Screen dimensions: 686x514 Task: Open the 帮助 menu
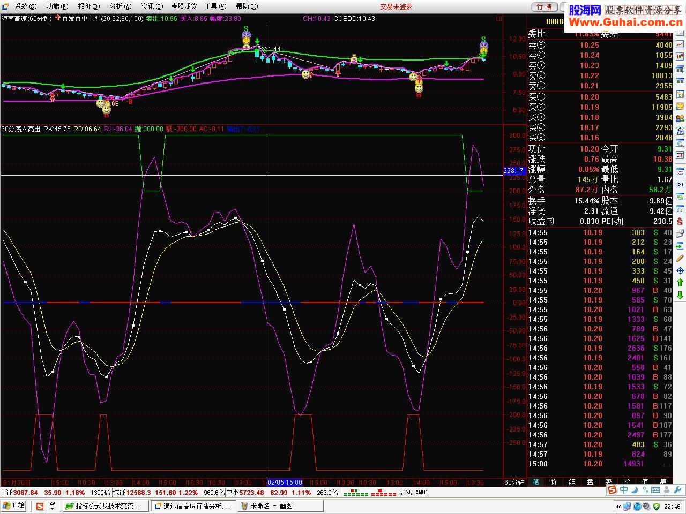[x=247, y=6]
